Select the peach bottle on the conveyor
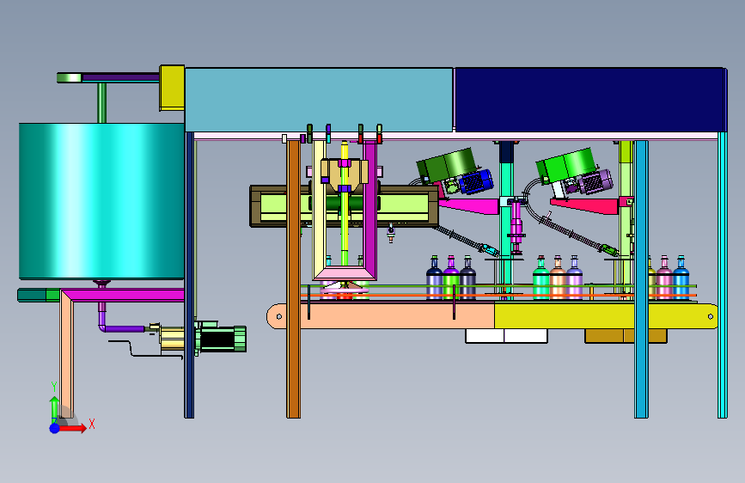 click(x=558, y=278)
